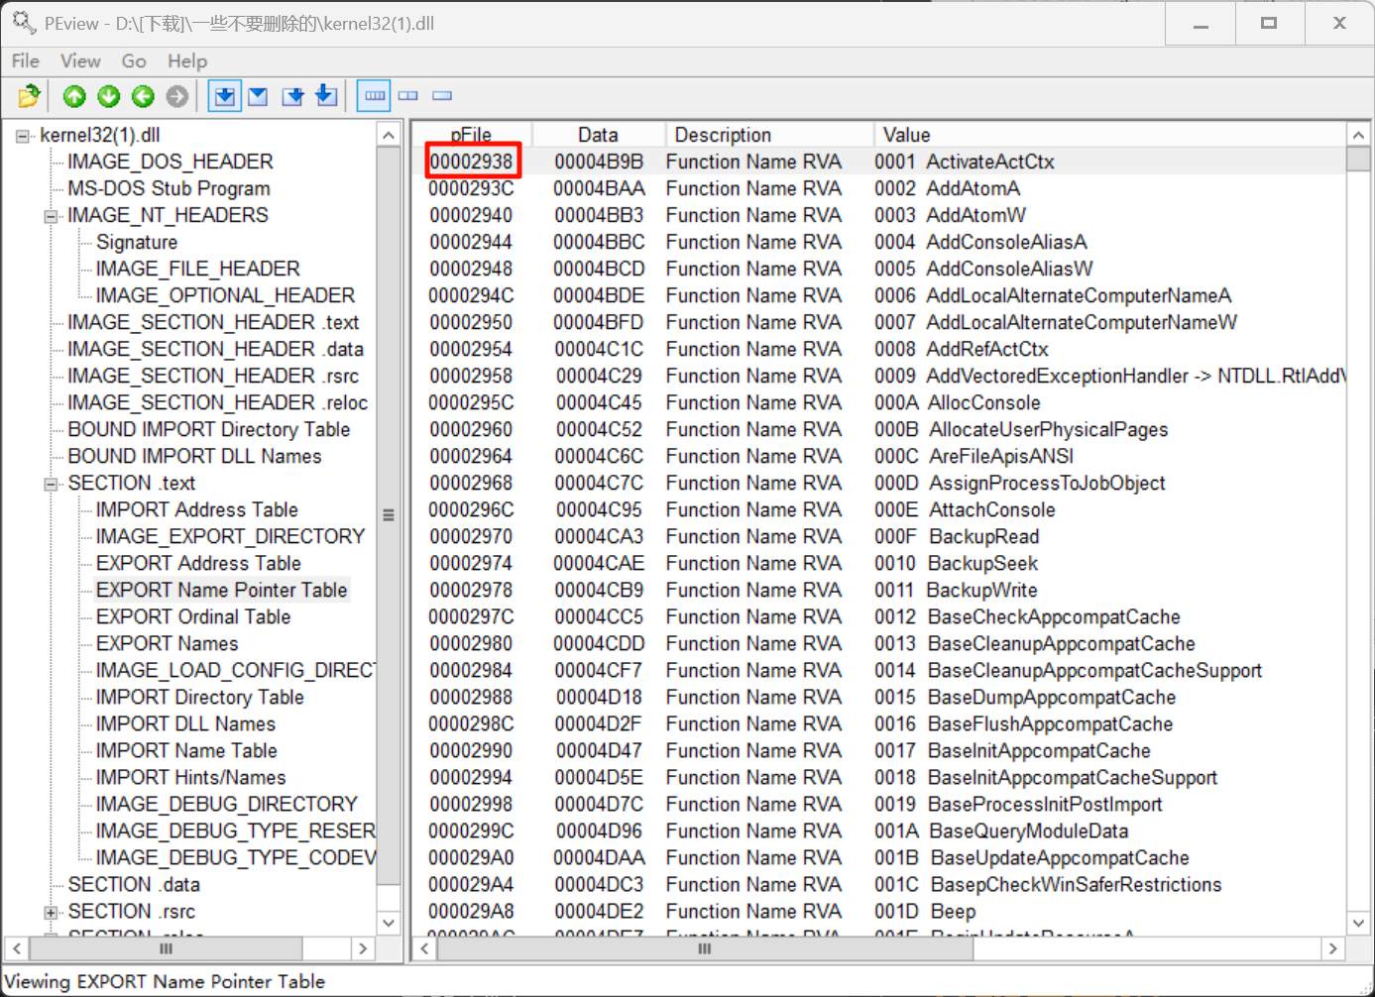Expand the SECTION .rsrc tree node
Image resolution: width=1375 pixels, height=997 pixels.
tap(51, 912)
